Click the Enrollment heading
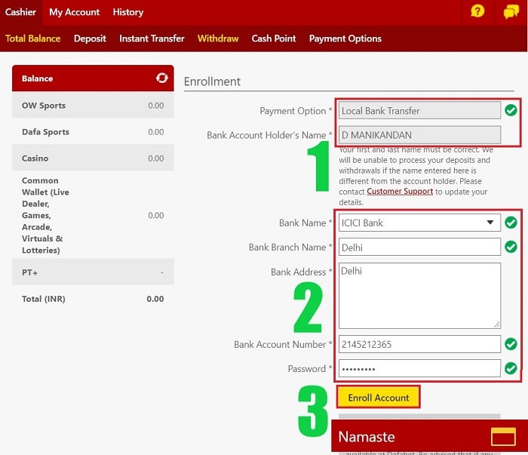The width and height of the screenshot is (528, 455). tap(212, 81)
